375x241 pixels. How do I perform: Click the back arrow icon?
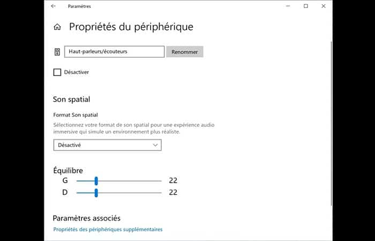(53, 6)
